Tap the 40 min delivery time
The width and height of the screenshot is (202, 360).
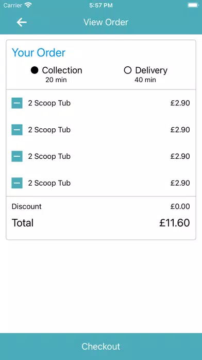point(145,80)
